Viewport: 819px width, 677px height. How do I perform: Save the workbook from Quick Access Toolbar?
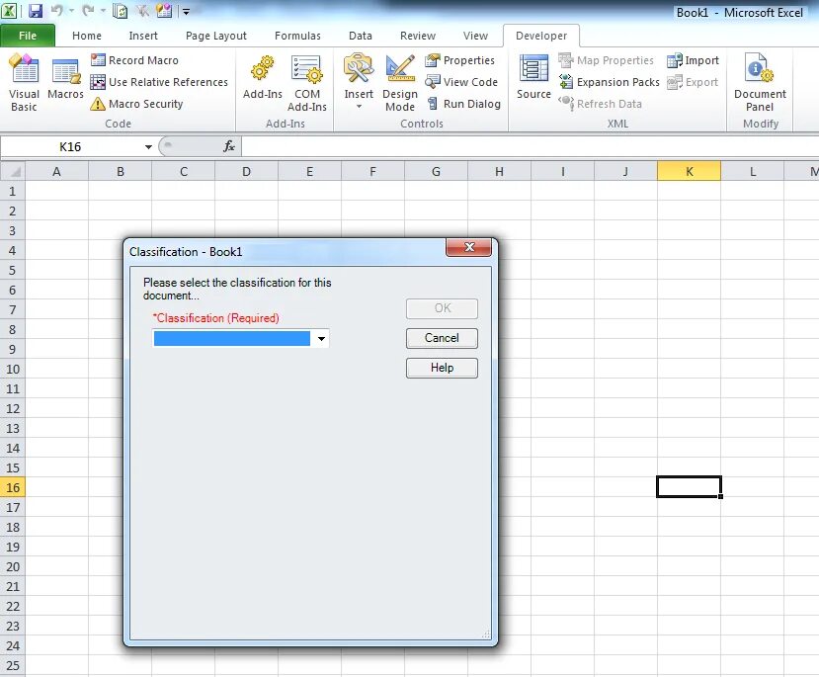click(x=36, y=11)
